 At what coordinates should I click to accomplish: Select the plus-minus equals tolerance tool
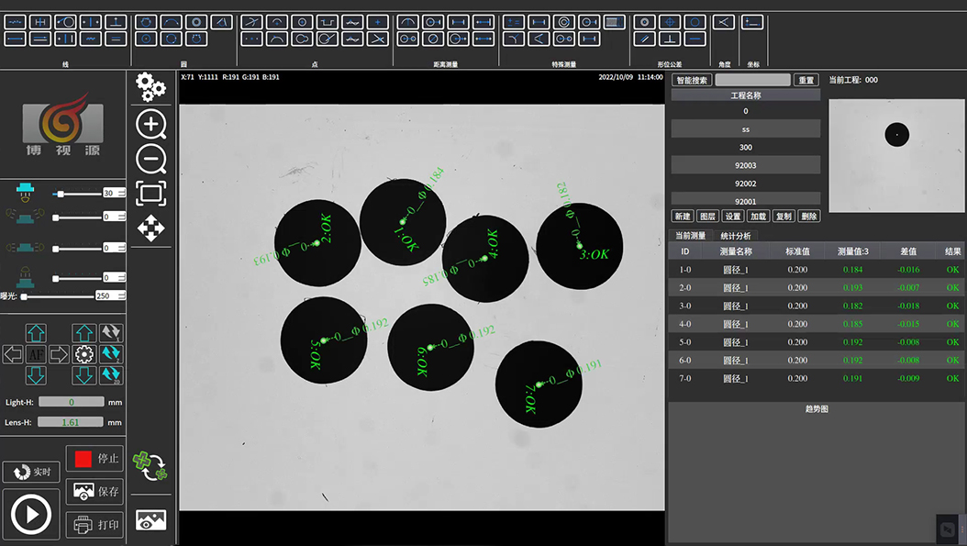pyautogui.click(x=513, y=22)
